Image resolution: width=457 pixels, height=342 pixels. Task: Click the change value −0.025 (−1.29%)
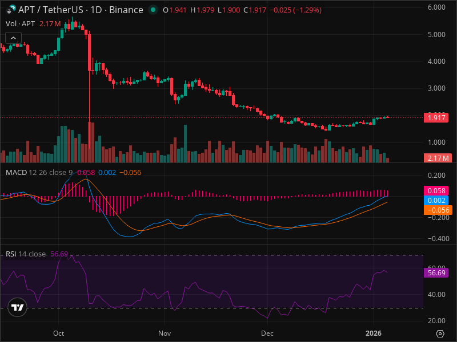[295, 10]
